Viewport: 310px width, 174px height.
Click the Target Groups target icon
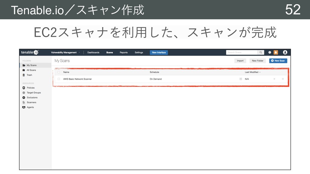coord(24,93)
